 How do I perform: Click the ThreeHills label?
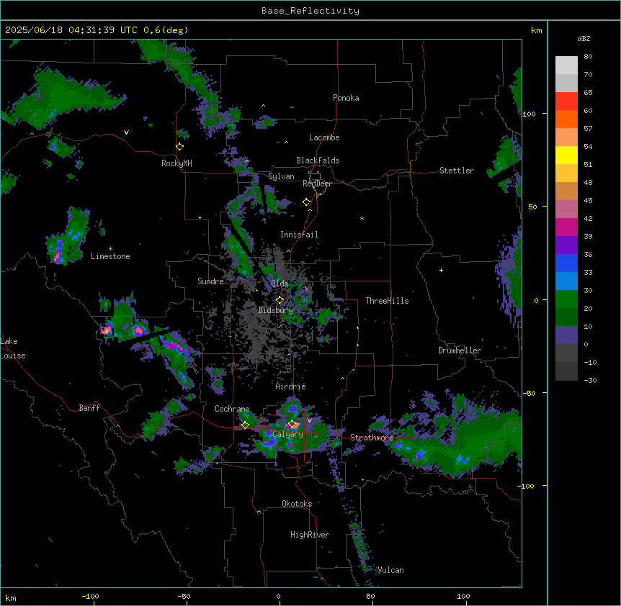[387, 301]
